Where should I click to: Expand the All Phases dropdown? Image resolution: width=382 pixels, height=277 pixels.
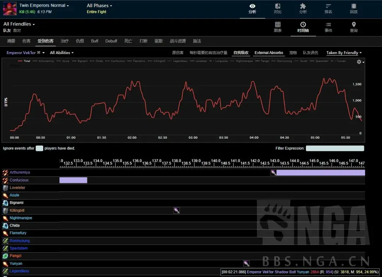(99, 6)
